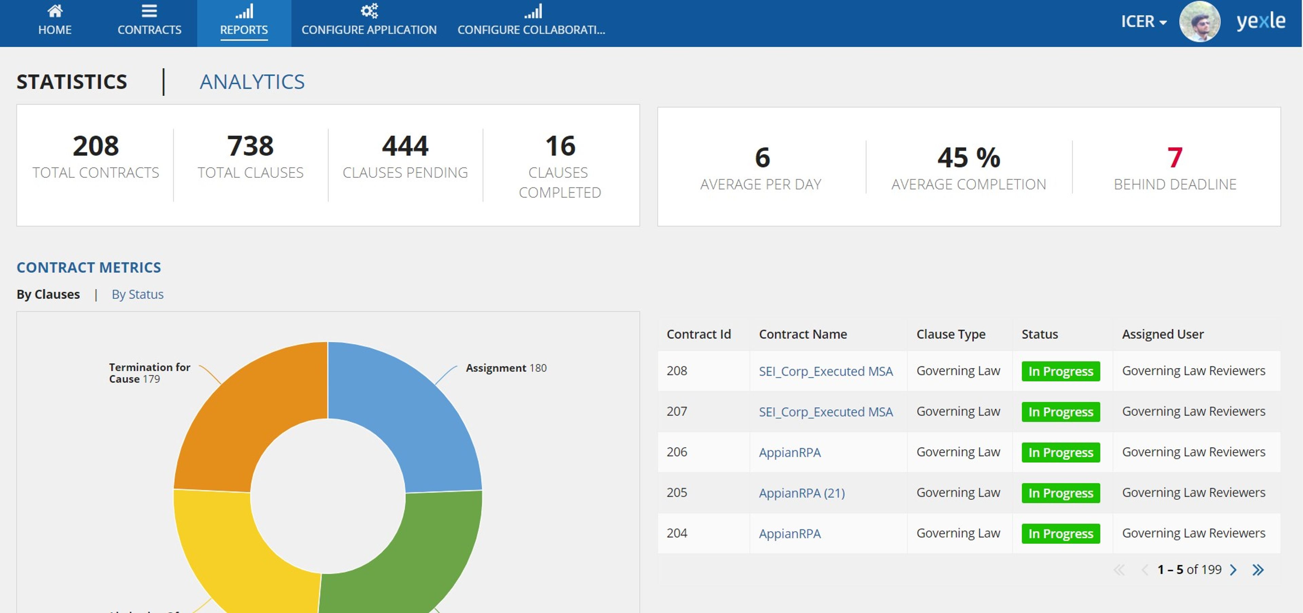Click the Home house icon

[x=55, y=11]
